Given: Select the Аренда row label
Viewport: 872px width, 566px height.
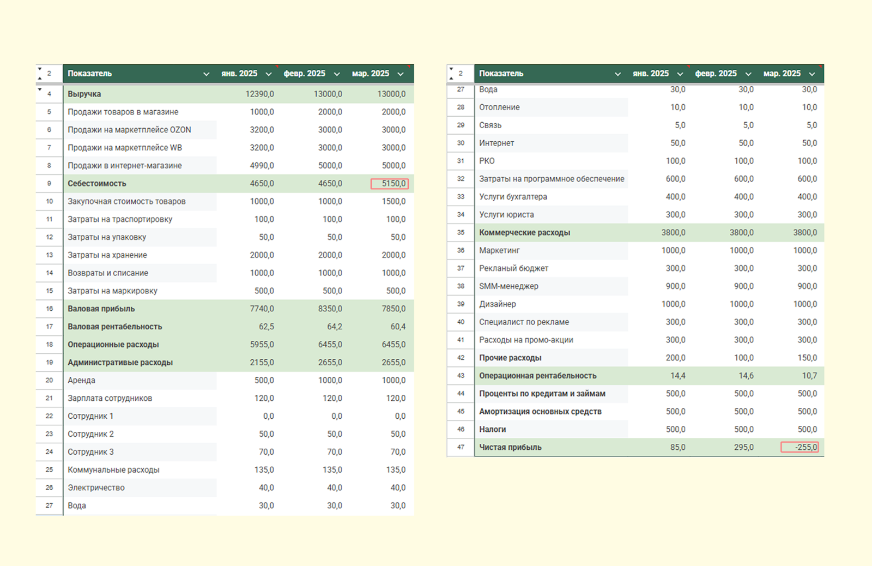Looking at the screenshot, I should pyautogui.click(x=82, y=381).
